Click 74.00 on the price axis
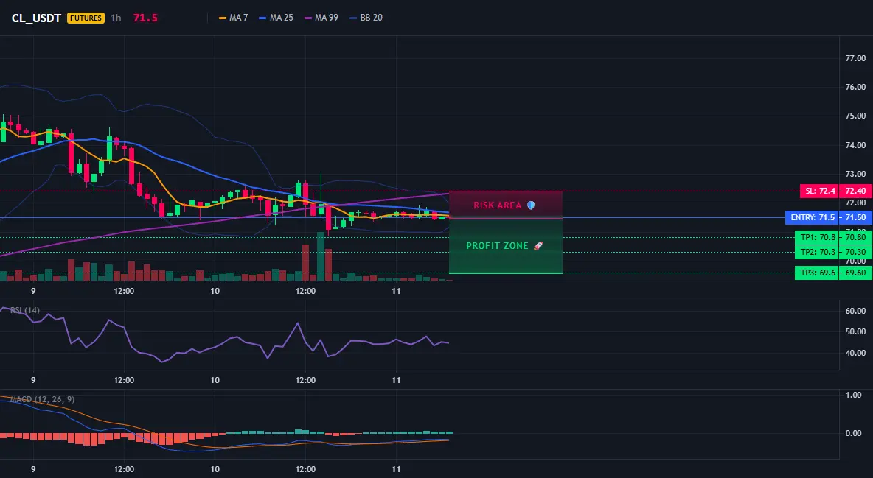The width and height of the screenshot is (873, 478). point(855,144)
